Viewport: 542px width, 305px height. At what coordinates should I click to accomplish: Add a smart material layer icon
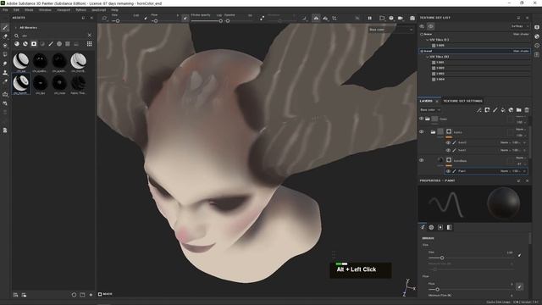511,110
